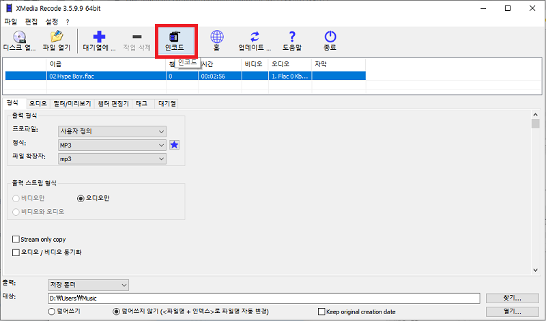Enable the Stream only copy checkbox

(16, 240)
